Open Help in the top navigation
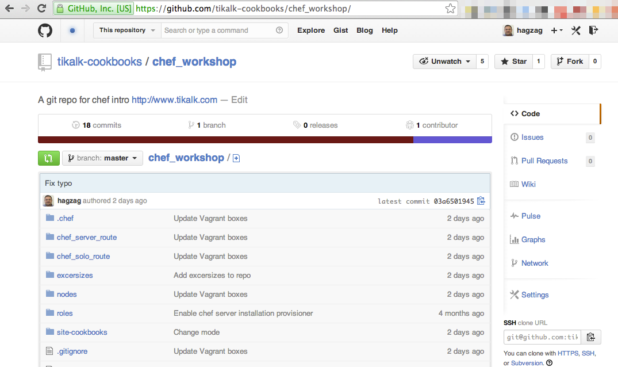Image resolution: width=618 pixels, height=367 pixels. click(389, 30)
